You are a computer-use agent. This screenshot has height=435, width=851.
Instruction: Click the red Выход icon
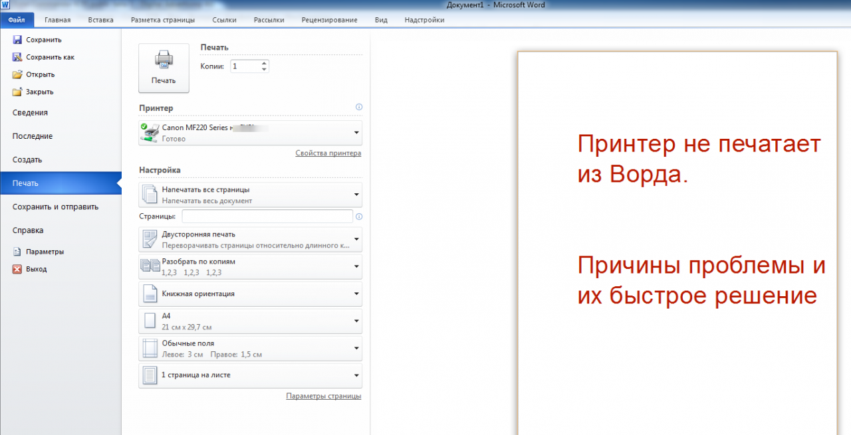click(16, 269)
